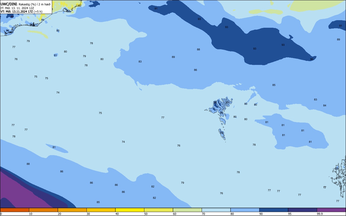This screenshot has height=216, width=346.
Task: Click the legend tick label 10
Action: coord(31,214)
